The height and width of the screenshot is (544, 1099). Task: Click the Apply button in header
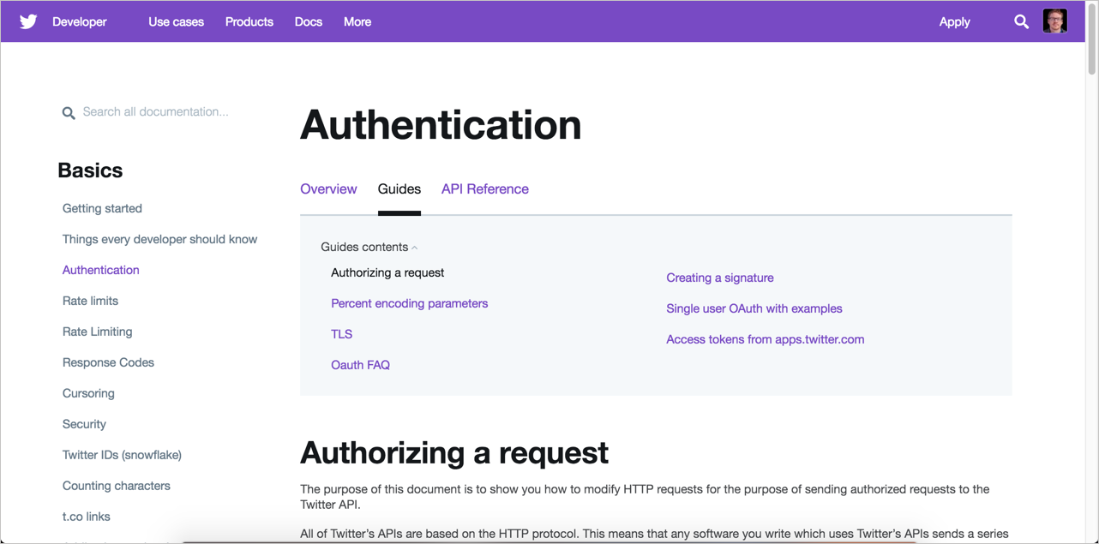point(954,21)
